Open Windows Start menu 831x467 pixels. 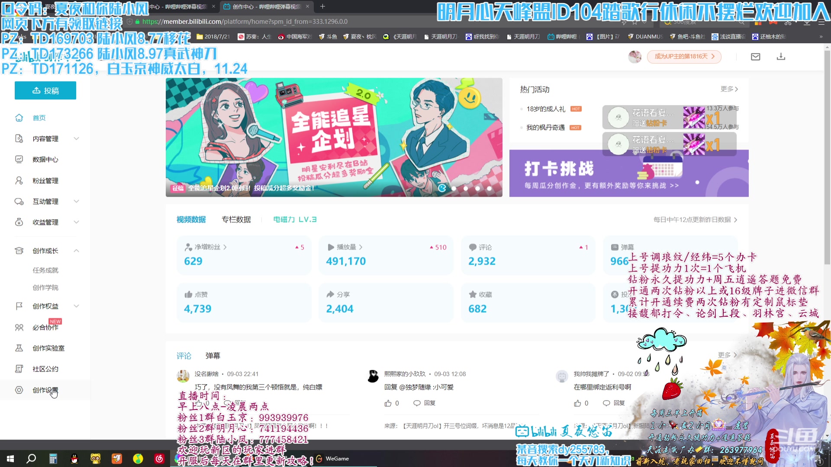pos(10,459)
